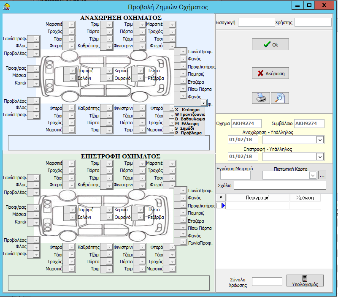Click the grid header filter arrow
Viewport: 338px width, 297px height.
click(x=221, y=197)
